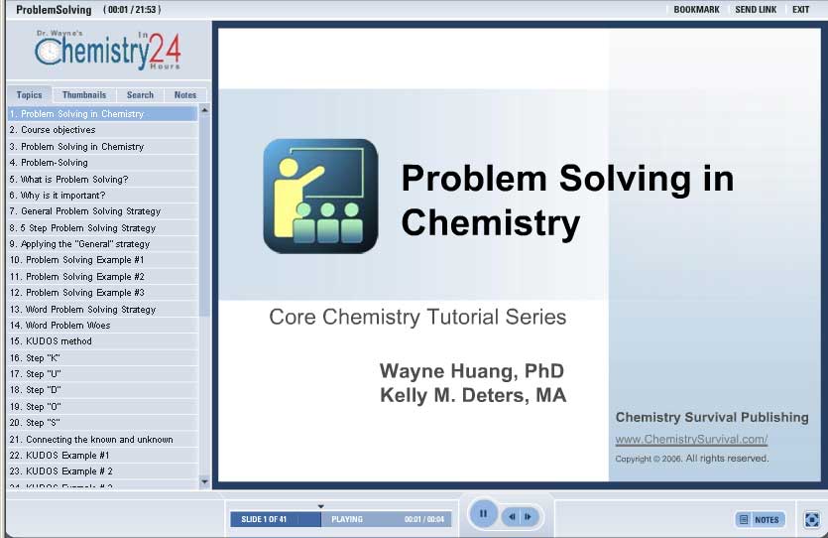Image resolution: width=828 pixels, height=538 pixels.
Task: Click the Chemistry in 24 Hours logo
Action: 107,49
